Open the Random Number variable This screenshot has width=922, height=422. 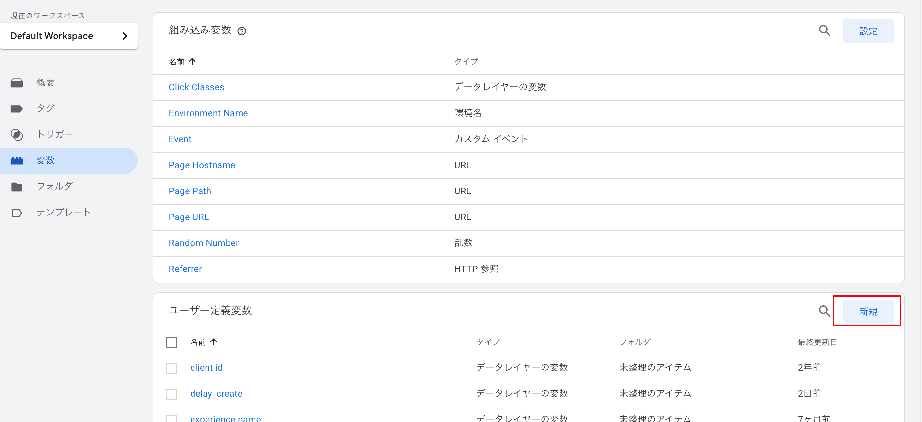pyautogui.click(x=204, y=243)
